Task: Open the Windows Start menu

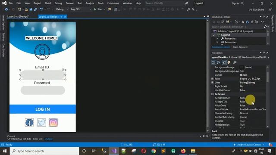Action: (5, 151)
